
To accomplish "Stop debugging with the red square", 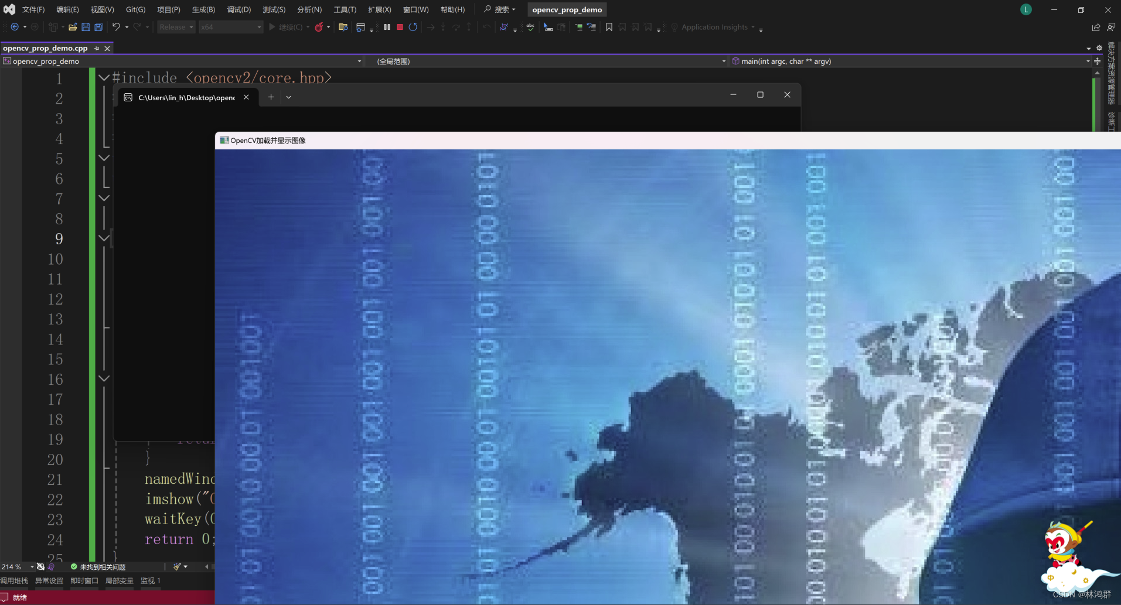I will point(400,27).
